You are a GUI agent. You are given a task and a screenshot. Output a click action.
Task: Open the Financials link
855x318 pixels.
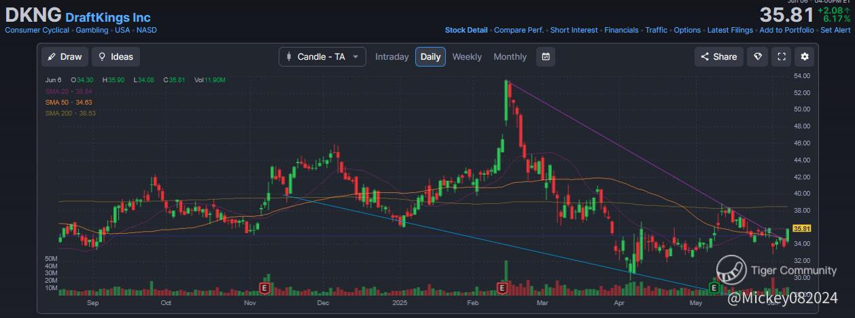(621, 30)
